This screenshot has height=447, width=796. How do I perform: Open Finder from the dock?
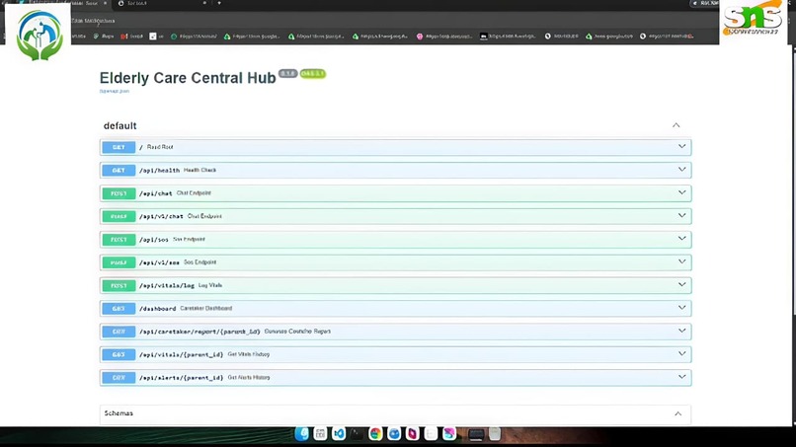click(x=302, y=434)
